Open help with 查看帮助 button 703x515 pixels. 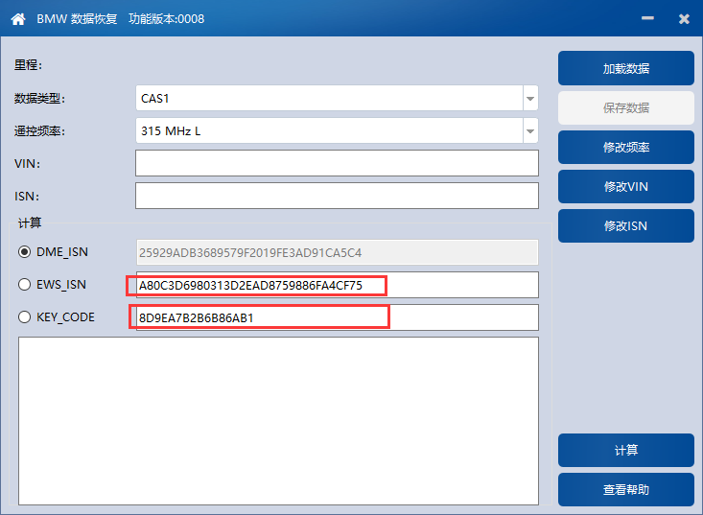coord(626,489)
